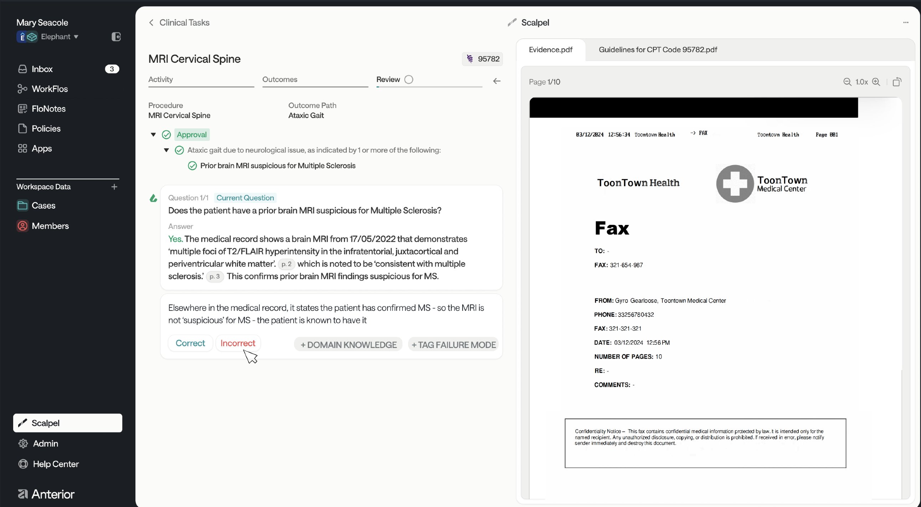The height and width of the screenshot is (507, 921).
Task: Mark the answer as Correct
Action: (190, 343)
